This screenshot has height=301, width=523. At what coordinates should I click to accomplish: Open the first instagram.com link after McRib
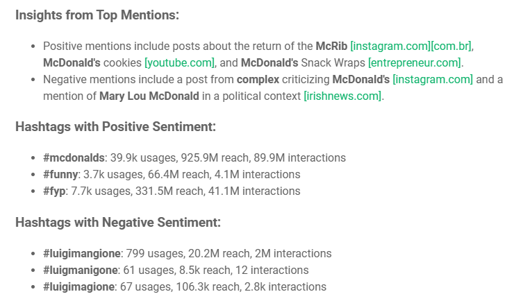click(390, 46)
